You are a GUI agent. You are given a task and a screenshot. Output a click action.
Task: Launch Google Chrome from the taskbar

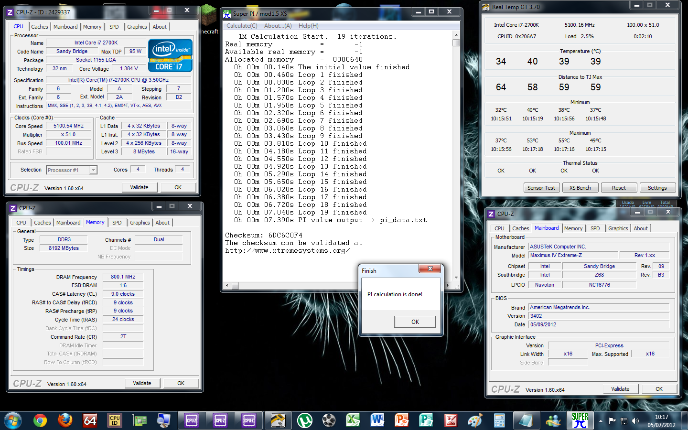coord(40,420)
